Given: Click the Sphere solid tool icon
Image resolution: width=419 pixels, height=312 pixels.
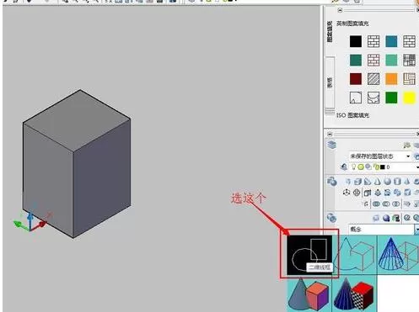Looking at the screenshot, I should click(x=388, y=182).
